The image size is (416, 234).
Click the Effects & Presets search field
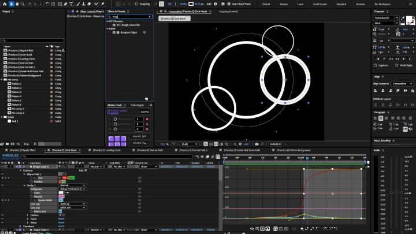[130, 17]
